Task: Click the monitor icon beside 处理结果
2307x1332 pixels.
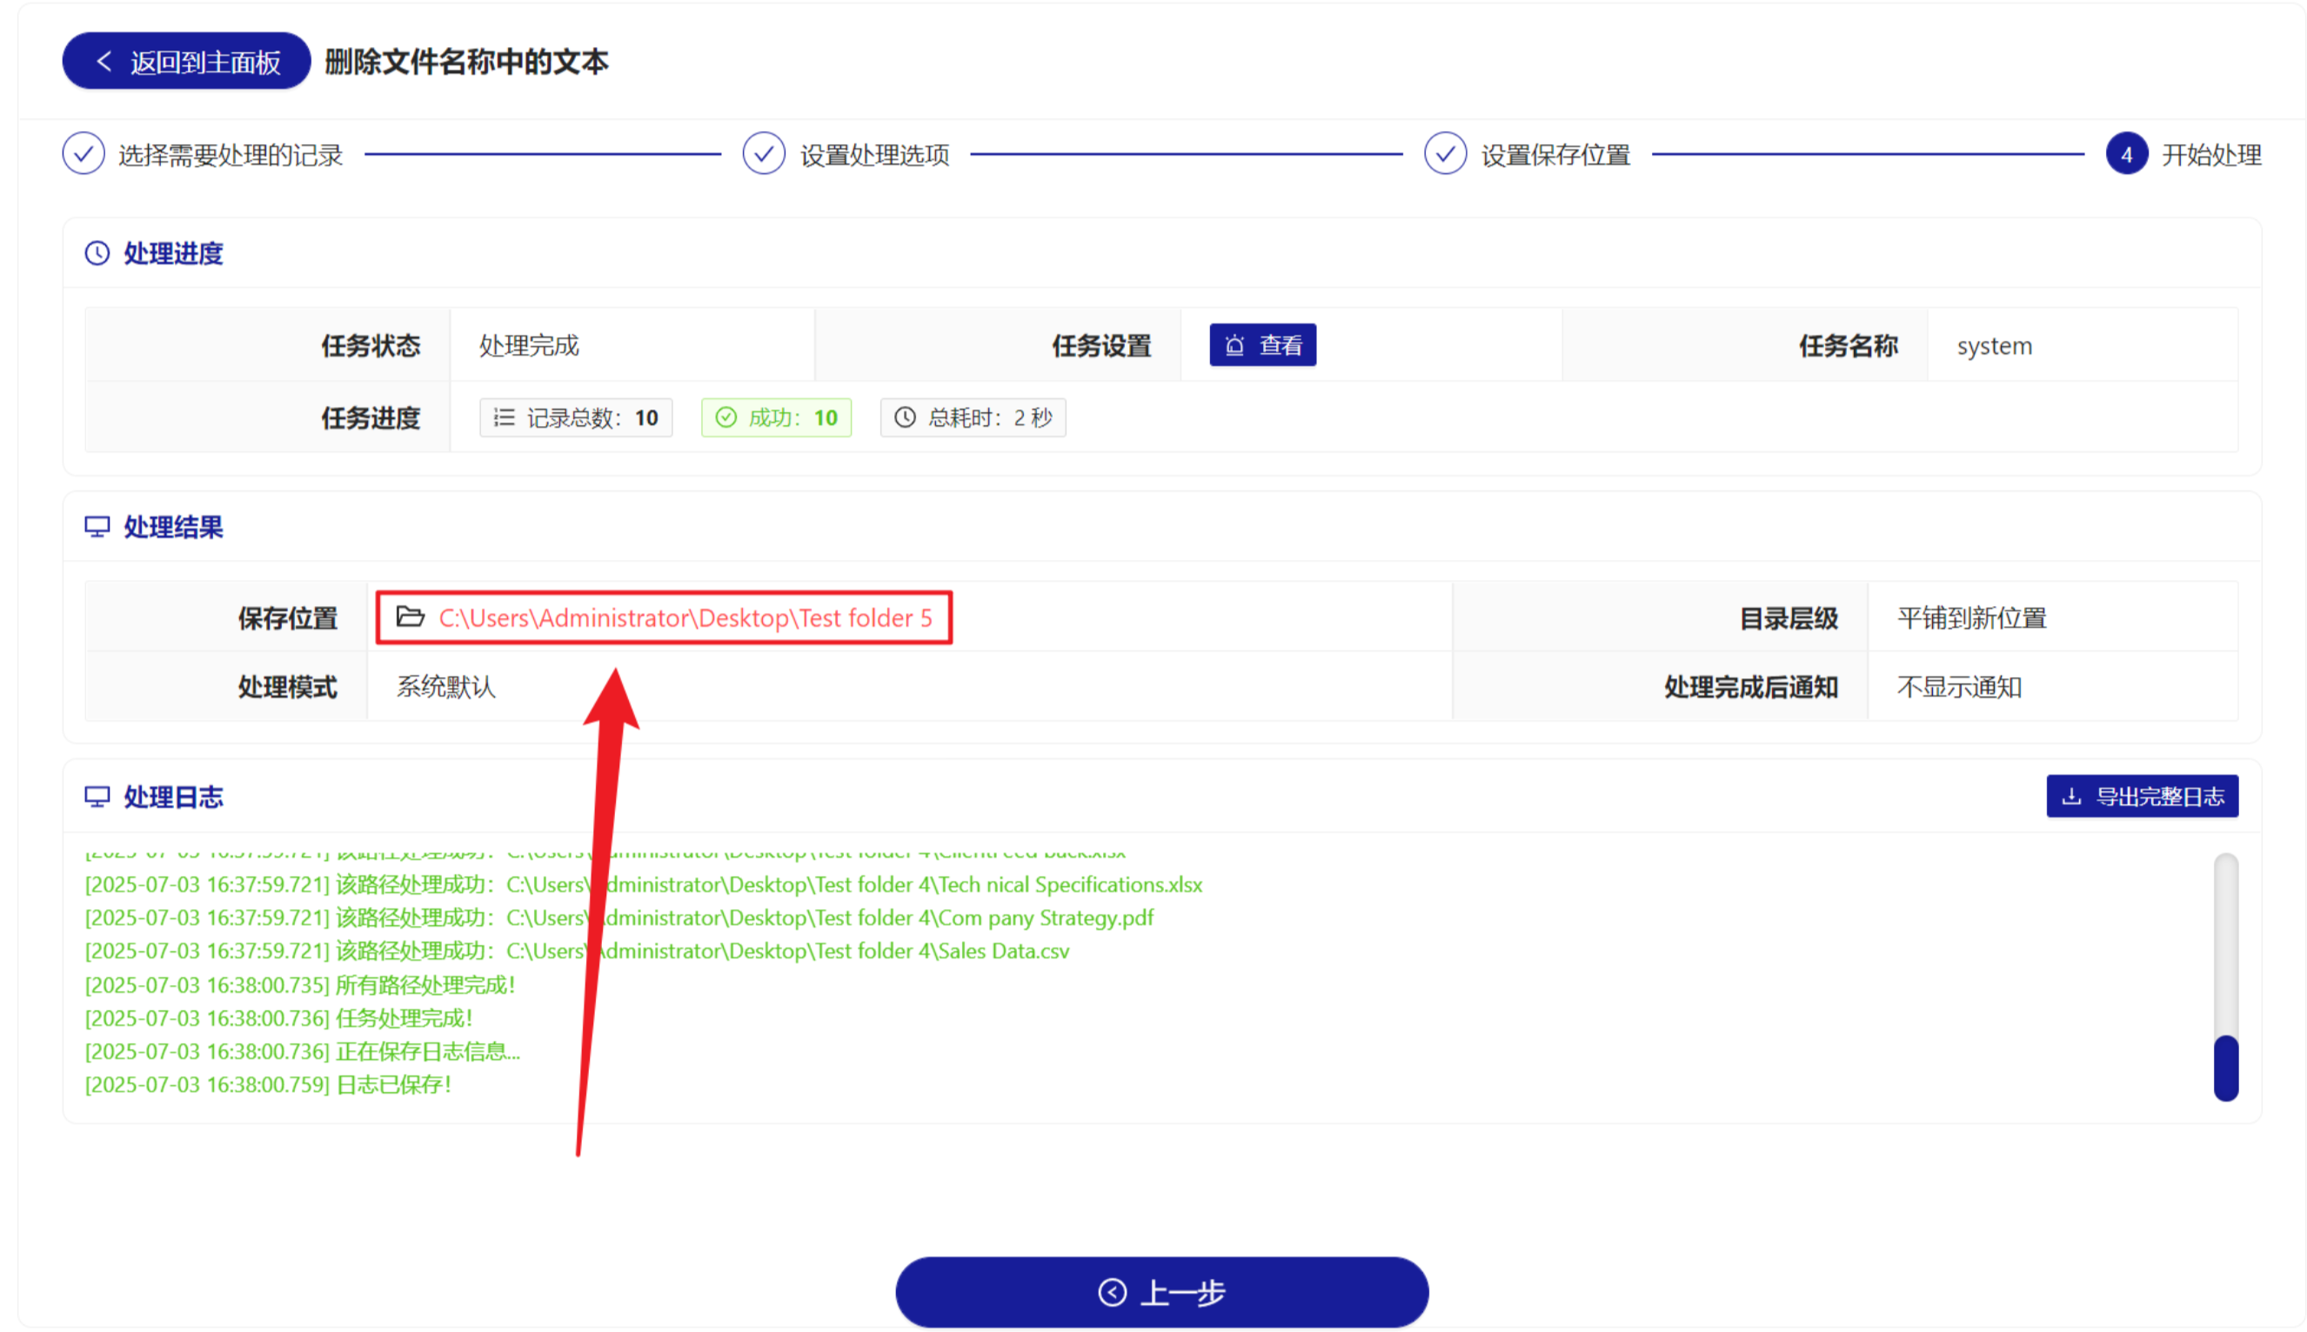Action: coord(97,527)
